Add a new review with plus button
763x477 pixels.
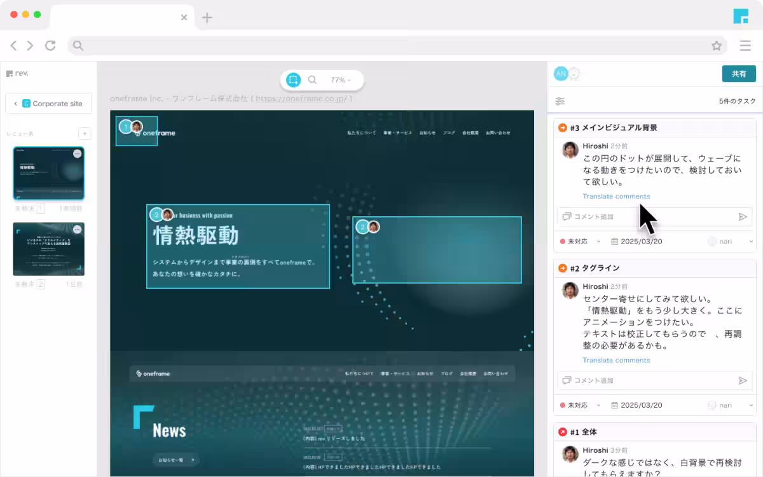pyautogui.click(x=85, y=134)
